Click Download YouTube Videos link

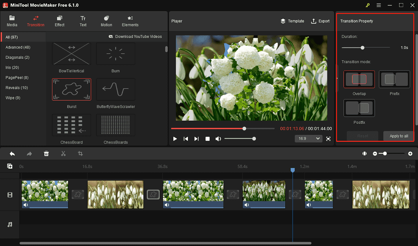(x=135, y=37)
